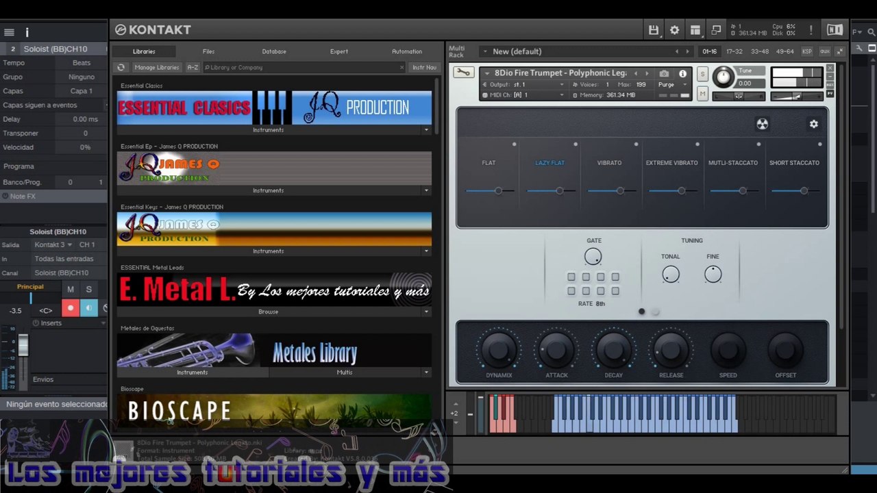This screenshot has height=493, width=877.
Task: Expand Essential Clasics library options arrow
Action: pyautogui.click(x=426, y=130)
